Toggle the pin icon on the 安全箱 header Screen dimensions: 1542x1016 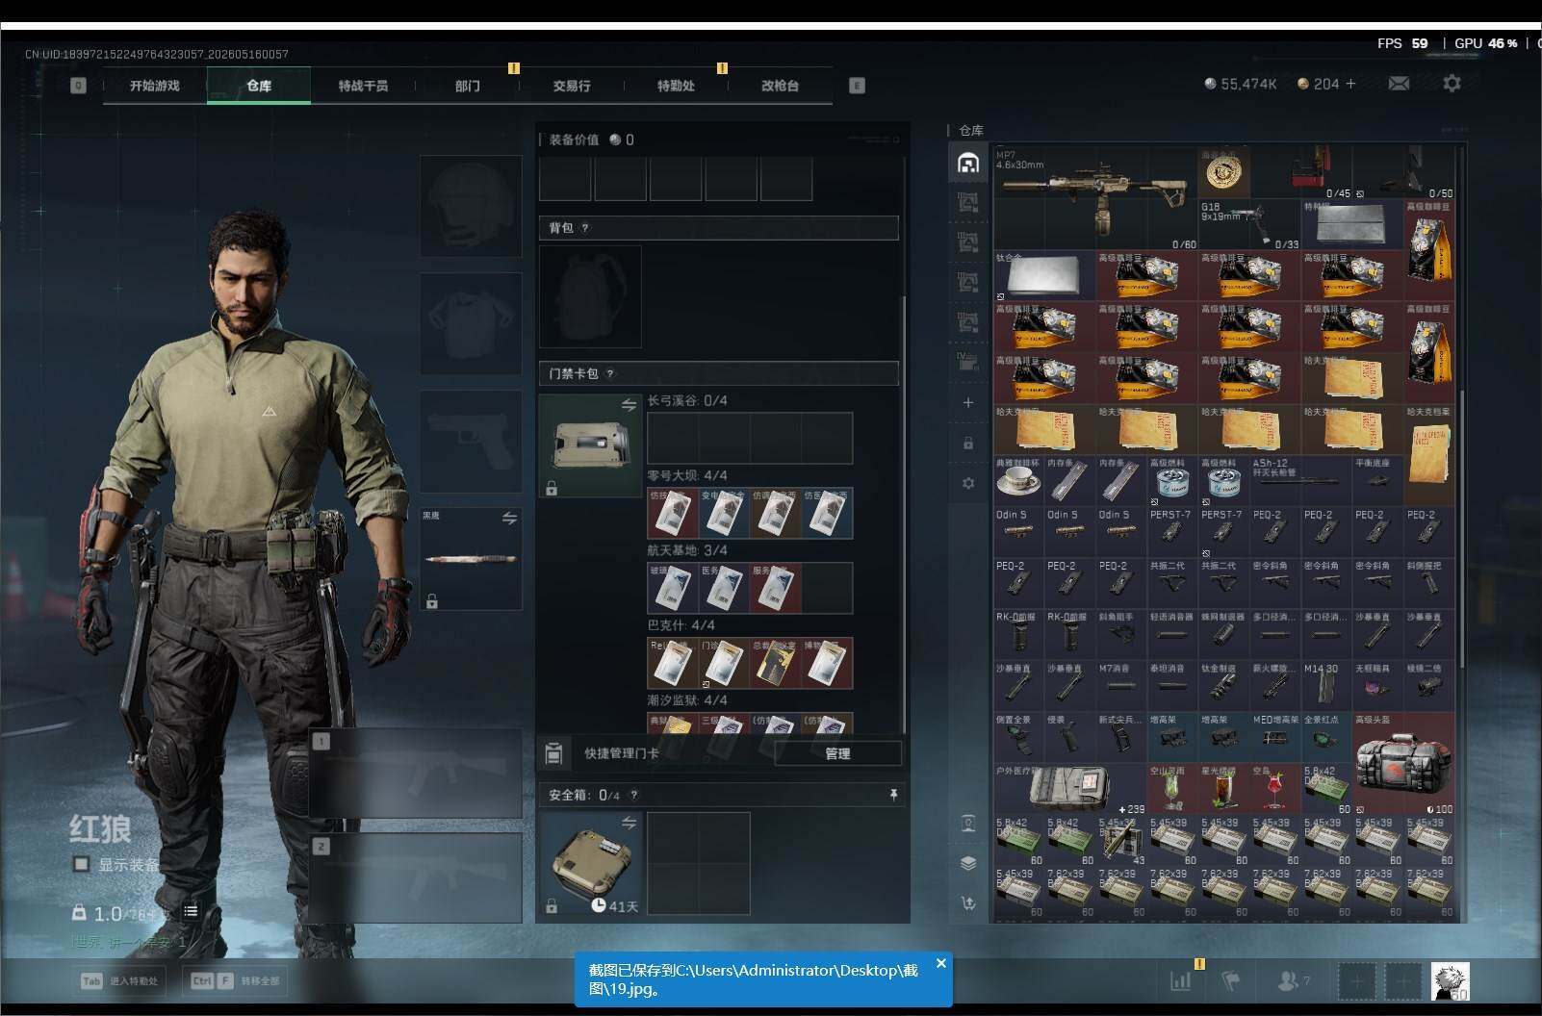pyautogui.click(x=893, y=795)
